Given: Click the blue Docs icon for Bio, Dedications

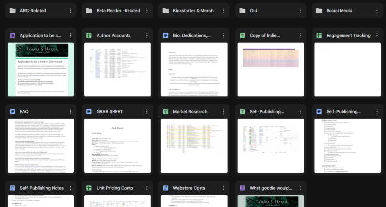Looking at the screenshot, I should coord(166,35).
